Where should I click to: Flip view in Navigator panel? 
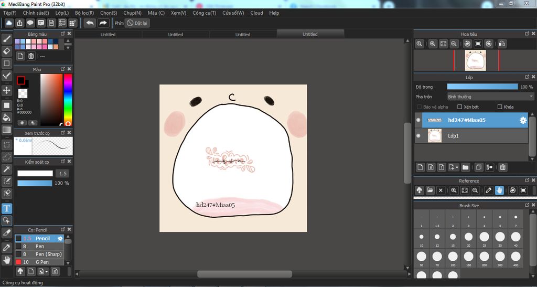tap(502, 44)
